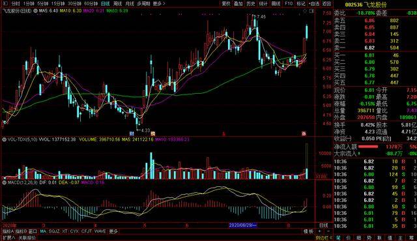The width and height of the screenshot is (417, 241).
Task: Open F10 company info
Action: pos(289,3)
